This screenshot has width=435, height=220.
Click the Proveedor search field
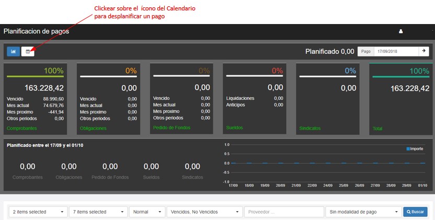pos(284,212)
